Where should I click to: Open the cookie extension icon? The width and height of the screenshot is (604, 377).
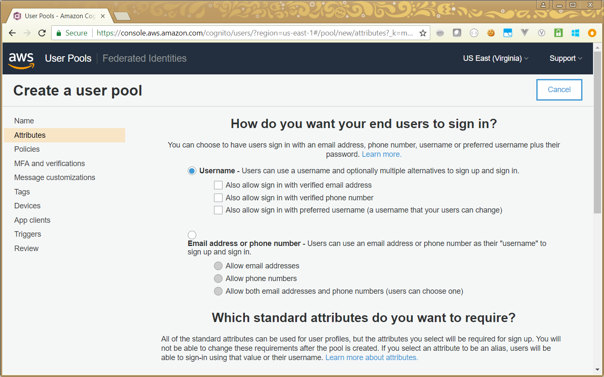coord(491,33)
